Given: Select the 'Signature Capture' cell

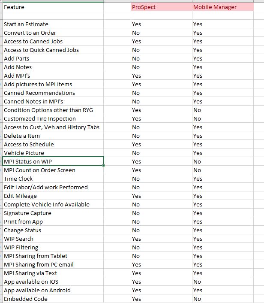Looking at the screenshot, I should coord(53,213).
